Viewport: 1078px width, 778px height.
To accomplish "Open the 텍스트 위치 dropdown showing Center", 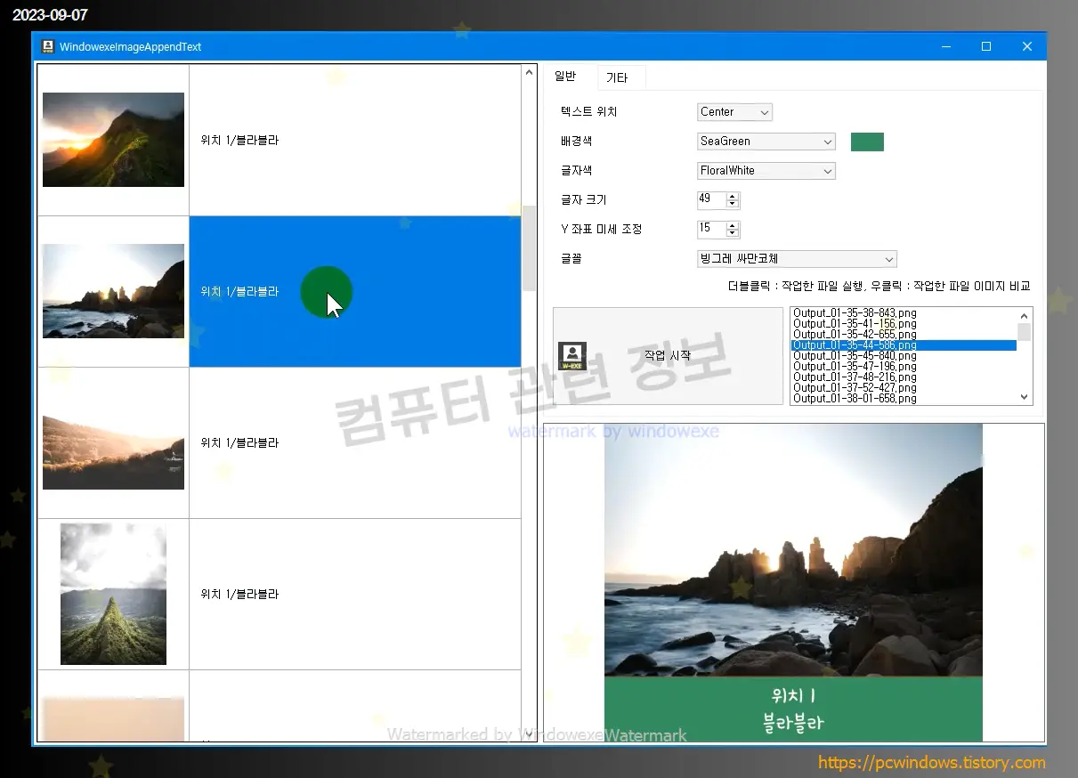I will coord(734,112).
